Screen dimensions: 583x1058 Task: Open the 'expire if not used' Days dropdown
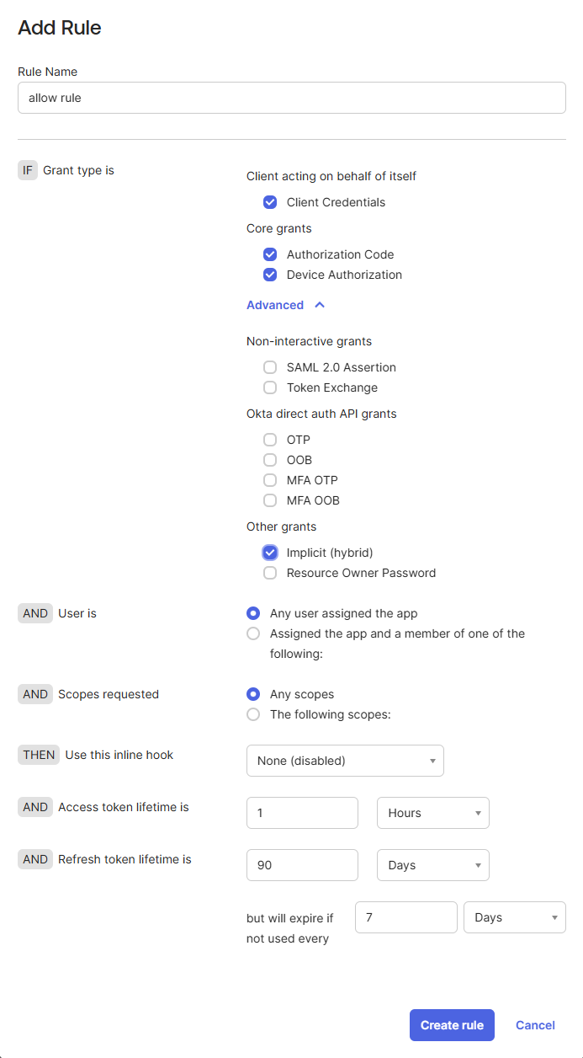pos(515,917)
